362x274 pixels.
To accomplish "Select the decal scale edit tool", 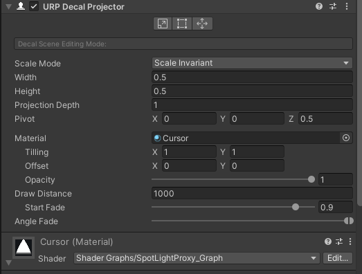I will [163, 24].
